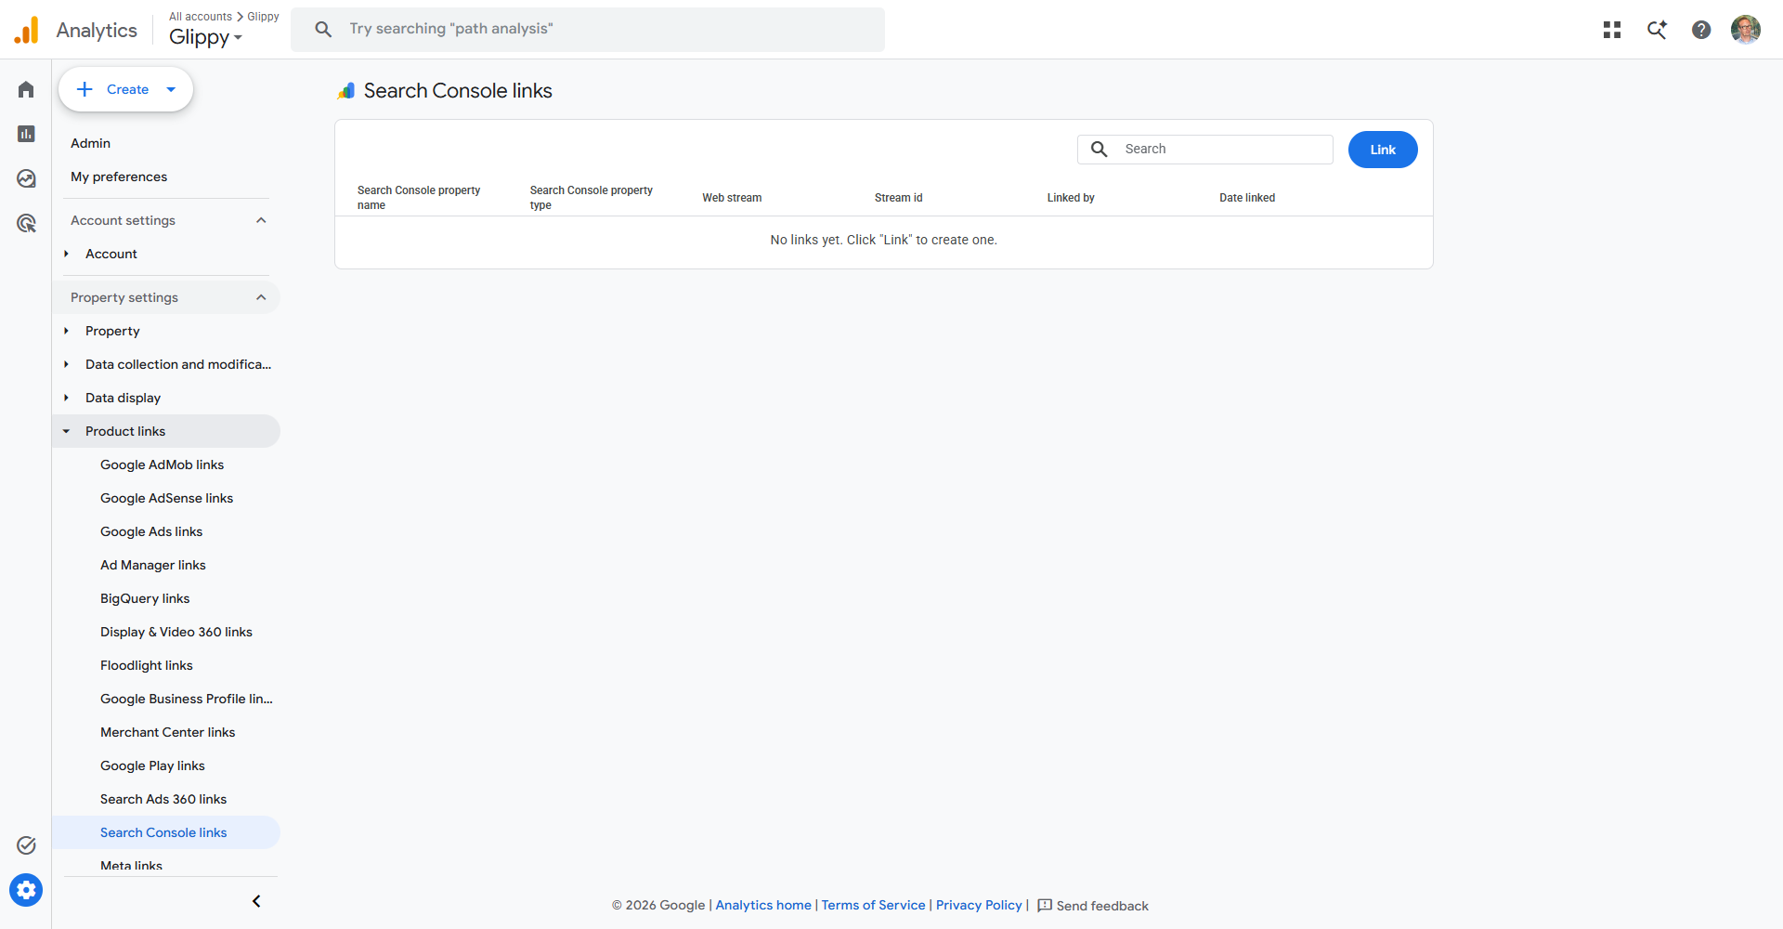Expand the Property tree item

click(x=66, y=331)
